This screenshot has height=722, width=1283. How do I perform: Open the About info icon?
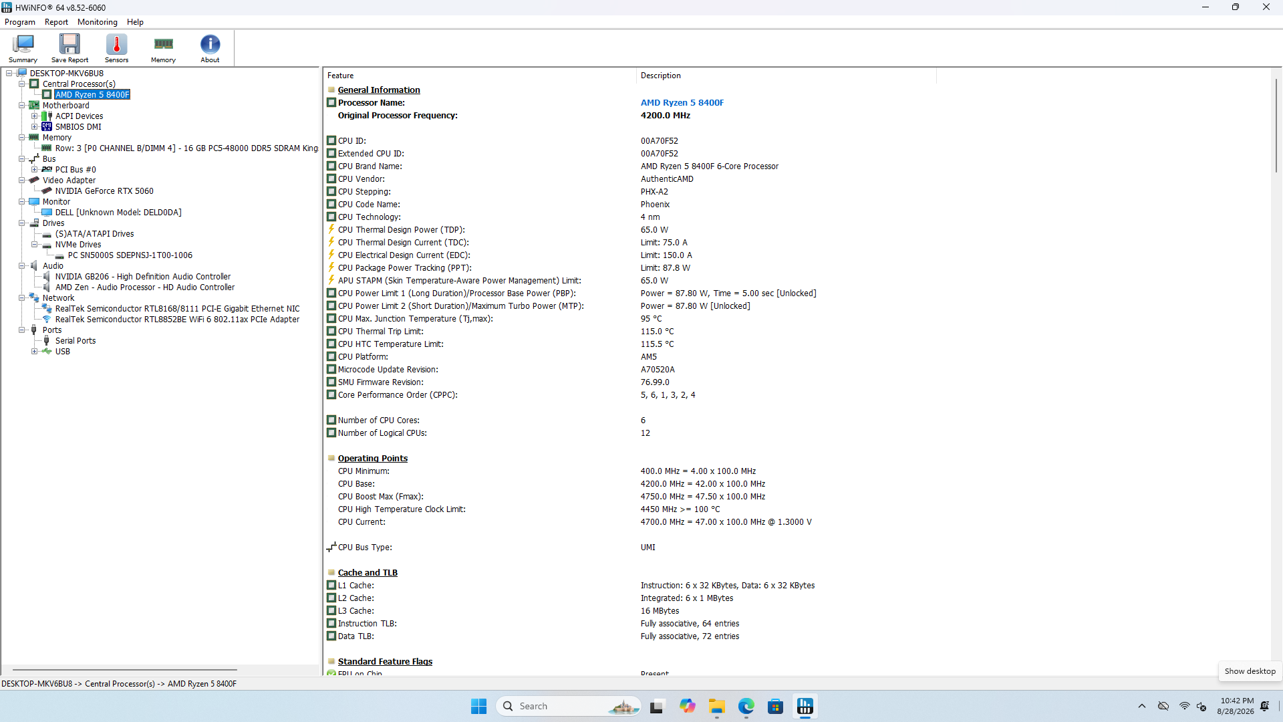coord(210,44)
